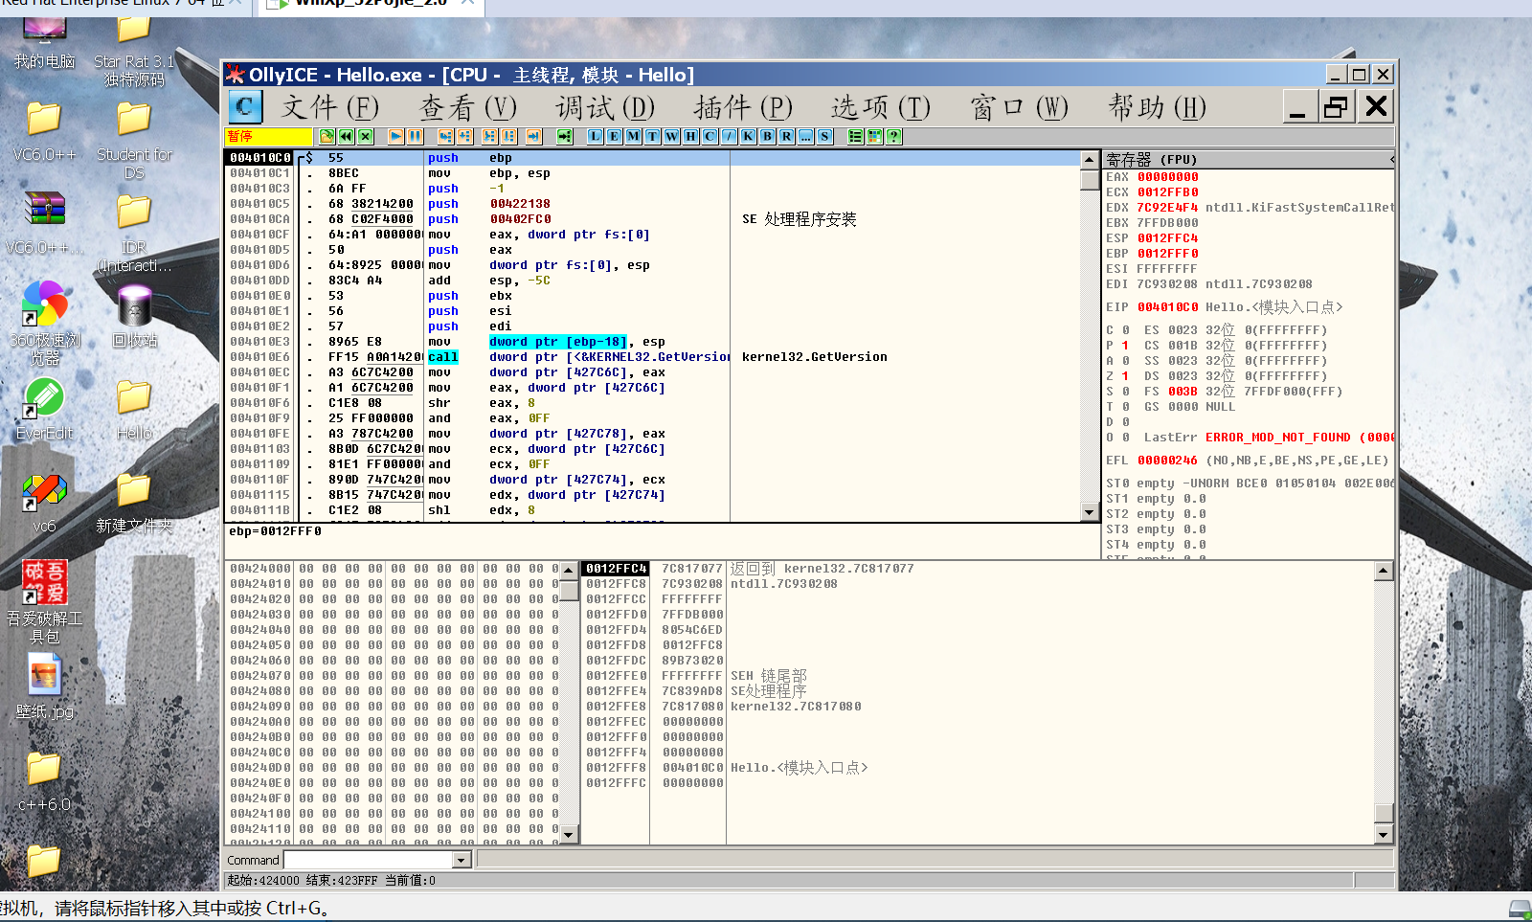Open the 窗口(W) menu
Screen dimensions: 1532x922
[1019, 107]
